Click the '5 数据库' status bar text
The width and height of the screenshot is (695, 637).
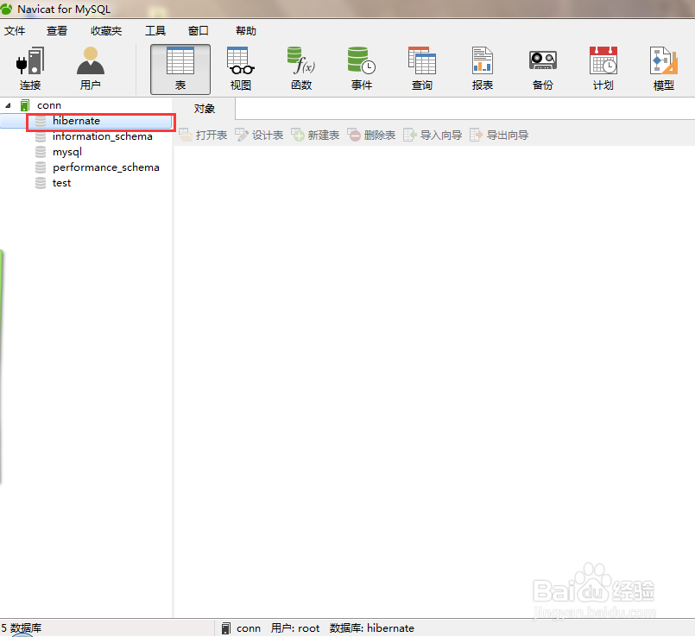(22, 628)
